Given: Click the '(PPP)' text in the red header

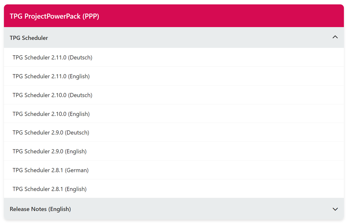Looking at the screenshot, I should (x=91, y=16).
